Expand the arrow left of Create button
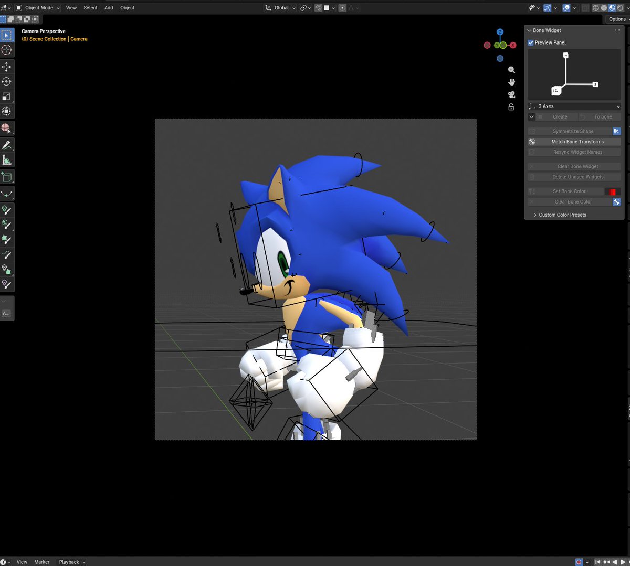This screenshot has width=630, height=566. point(531,117)
